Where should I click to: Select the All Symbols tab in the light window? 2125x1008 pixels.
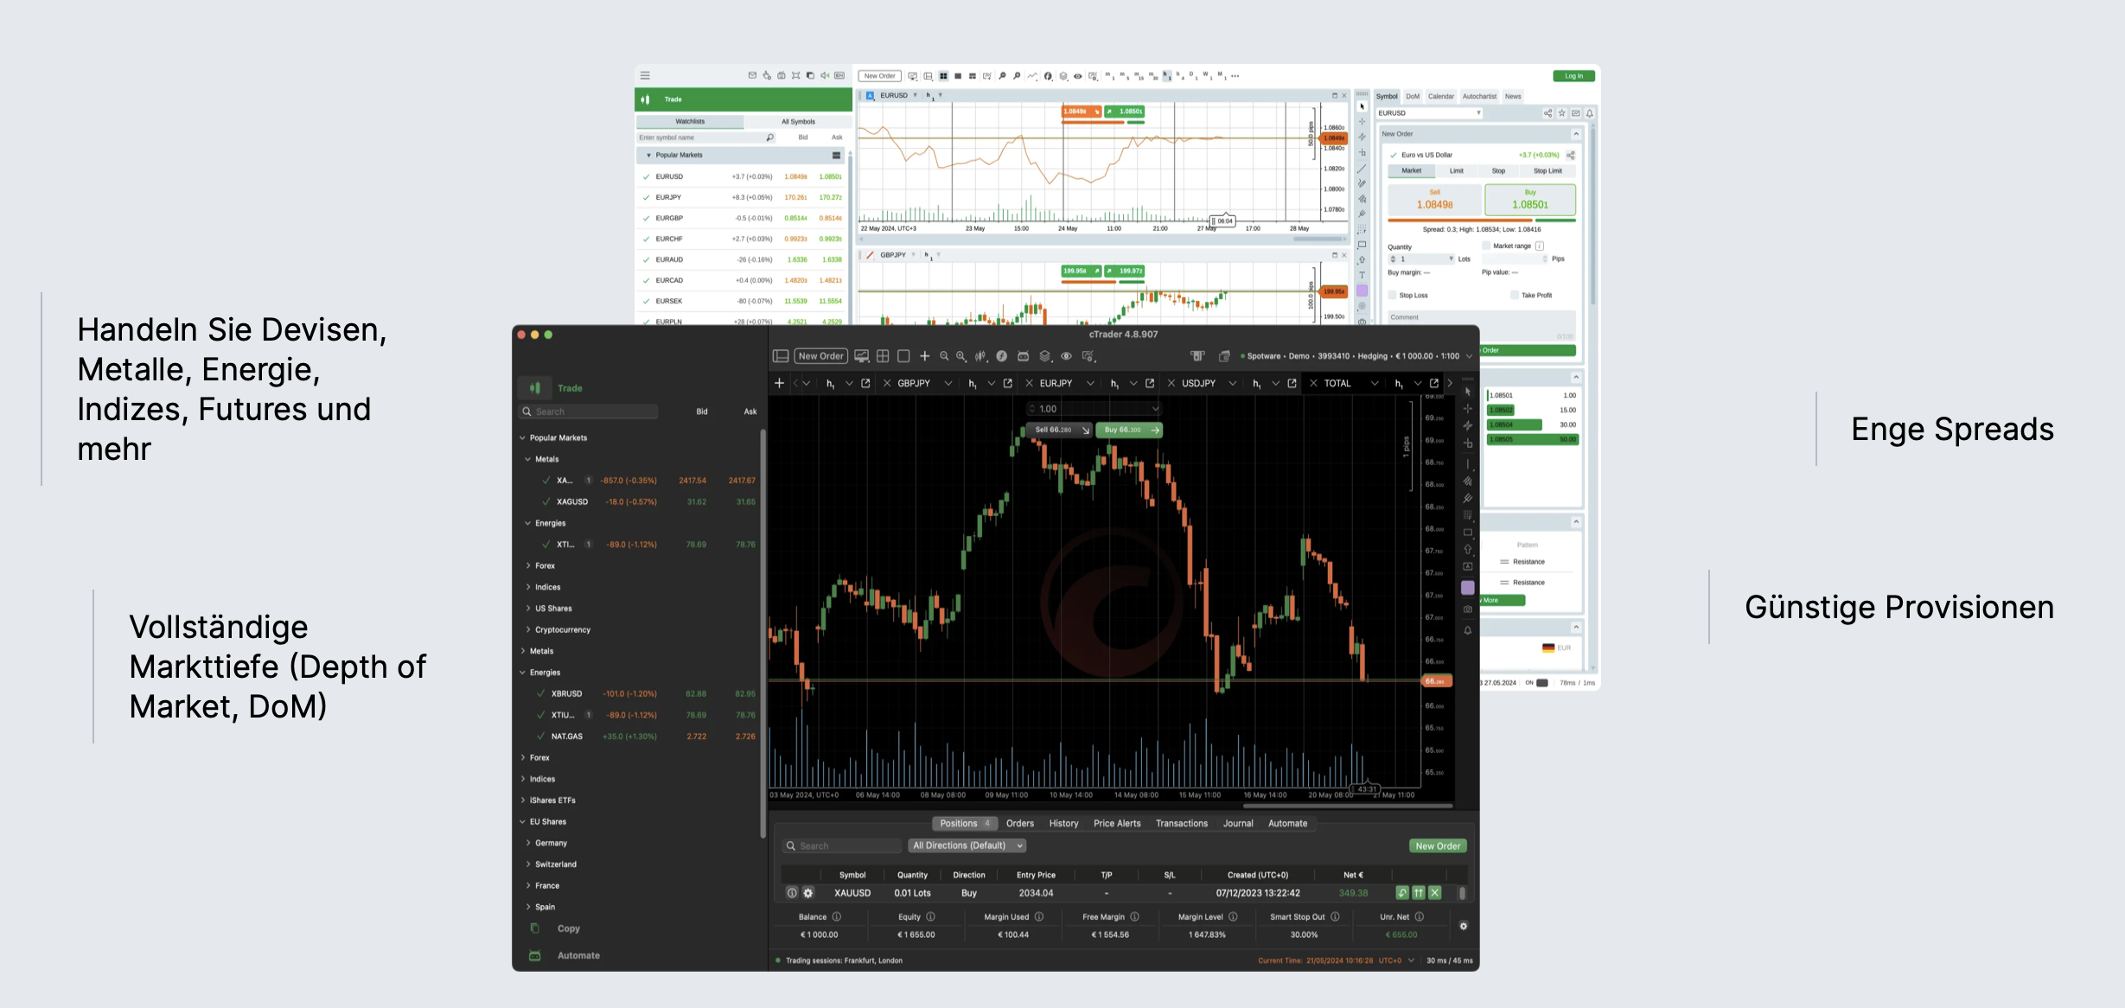[x=798, y=122]
